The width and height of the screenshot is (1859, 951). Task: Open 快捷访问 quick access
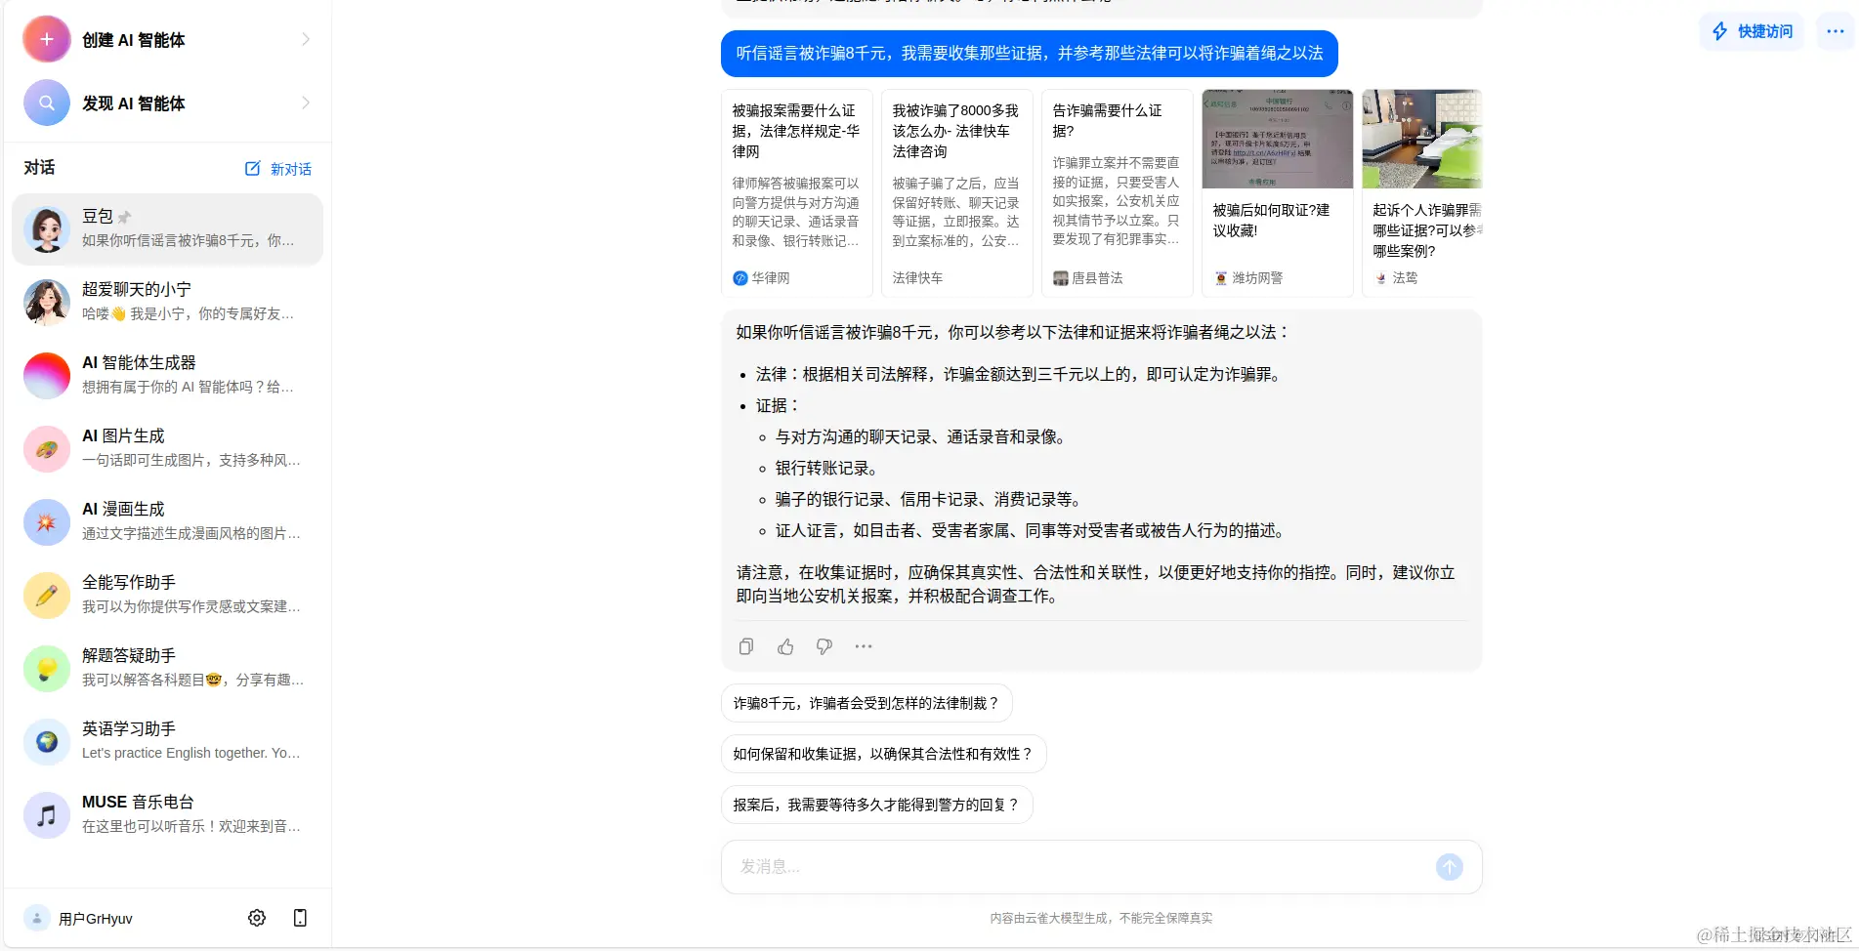[x=1750, y=30]
